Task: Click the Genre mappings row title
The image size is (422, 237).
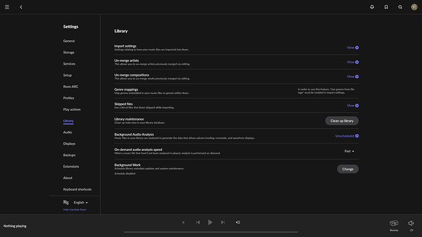Action: click(126, 89)
